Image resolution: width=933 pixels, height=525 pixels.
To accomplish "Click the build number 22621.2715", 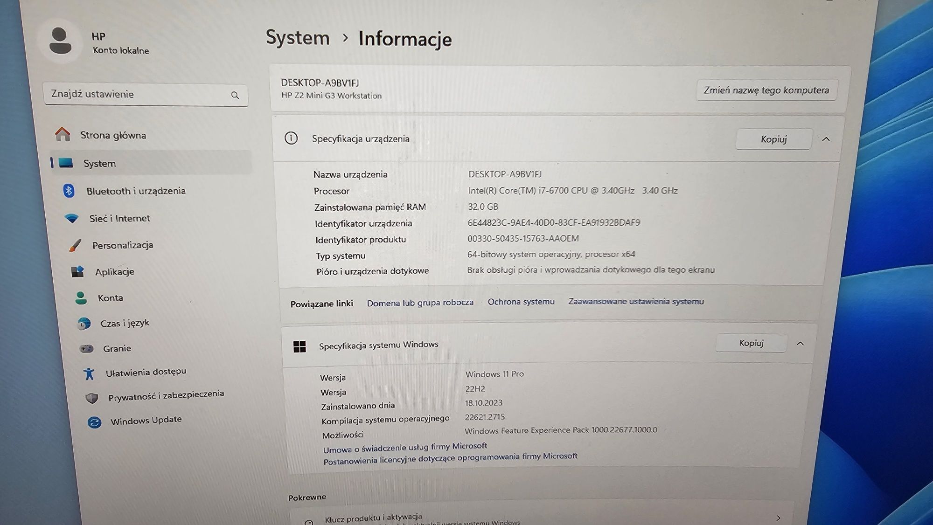I will point(485,417).
